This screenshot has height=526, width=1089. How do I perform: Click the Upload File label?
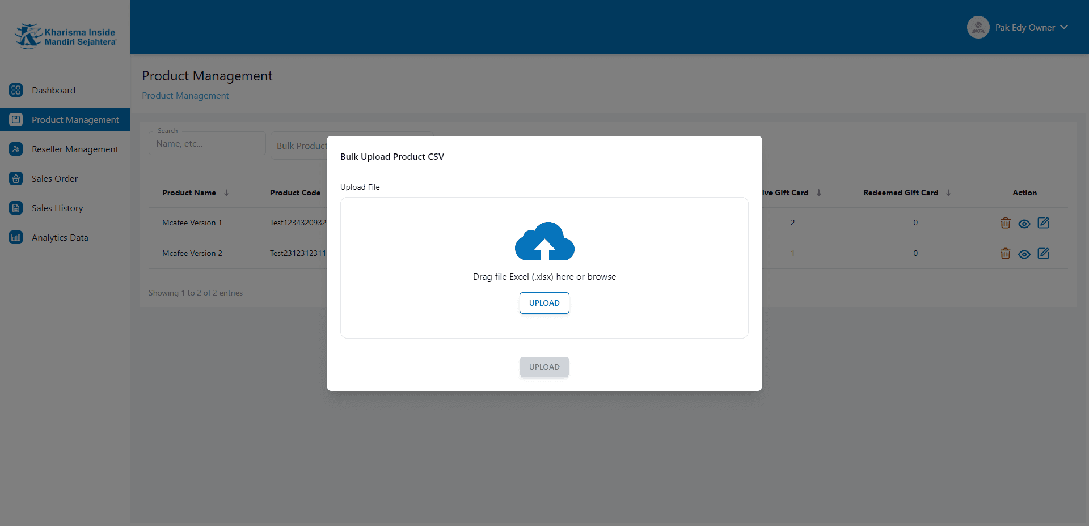click(x=360, y=187)
